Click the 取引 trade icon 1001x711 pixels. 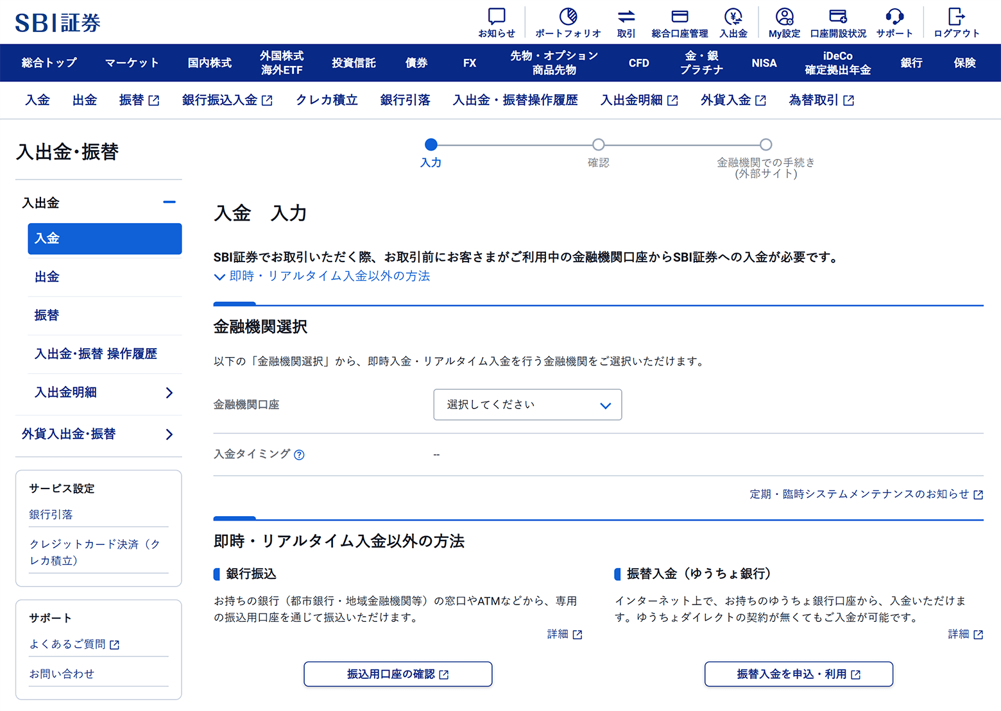(x=626, y=16)
